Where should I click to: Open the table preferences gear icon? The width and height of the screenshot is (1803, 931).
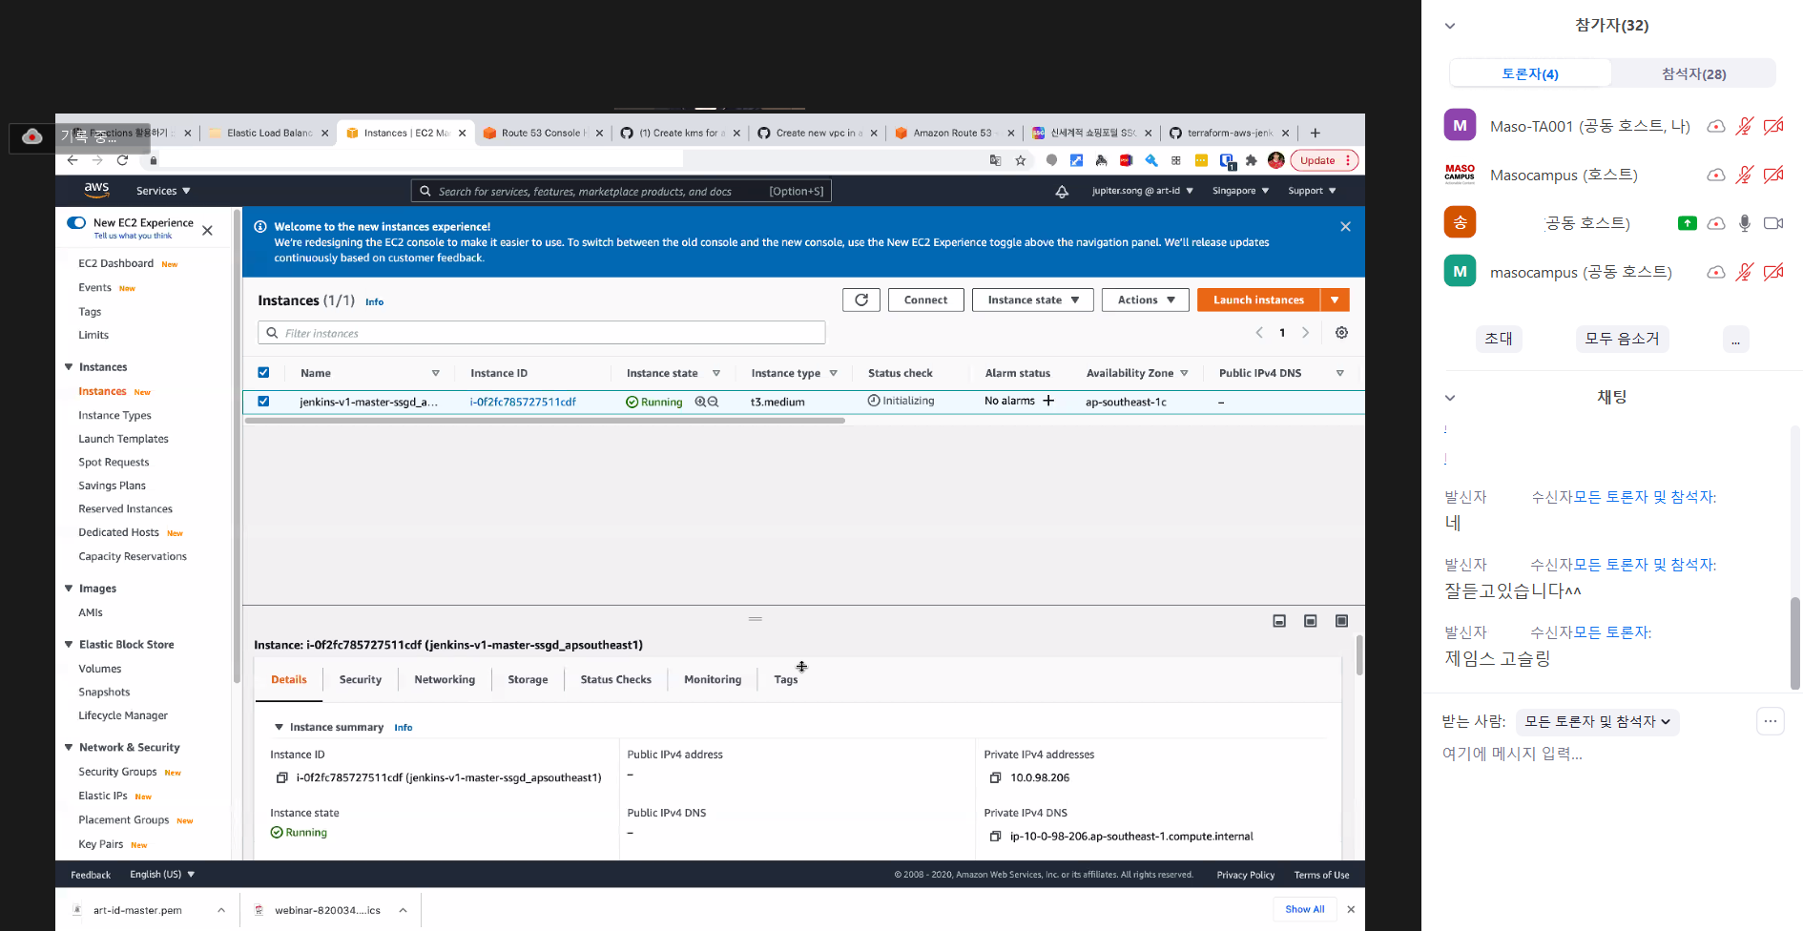click(1341, 333)
